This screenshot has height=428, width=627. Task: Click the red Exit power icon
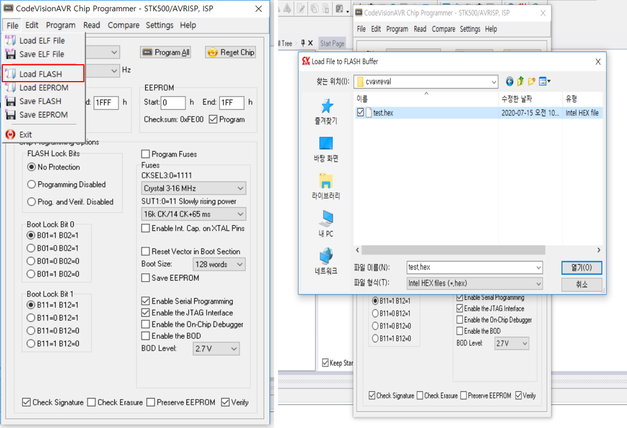click(x=10, y=135)
